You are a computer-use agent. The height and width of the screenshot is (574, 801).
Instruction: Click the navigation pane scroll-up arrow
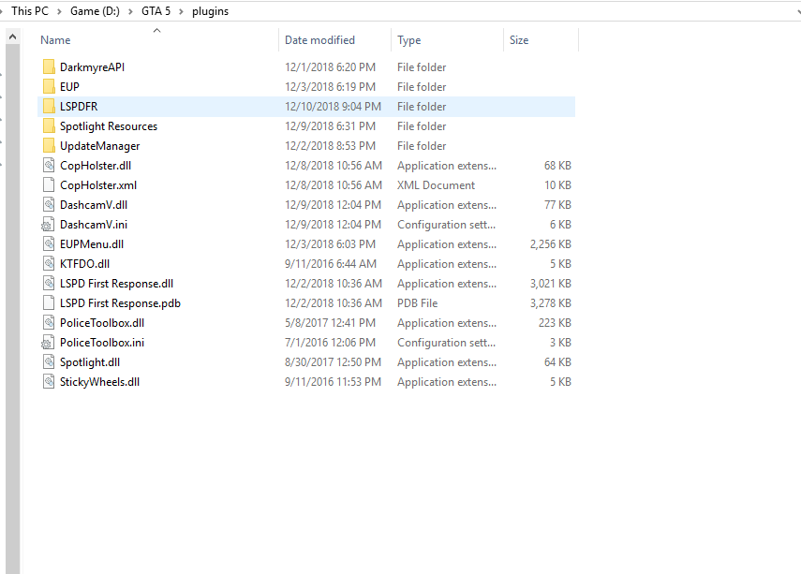click(x=13, y=37)
